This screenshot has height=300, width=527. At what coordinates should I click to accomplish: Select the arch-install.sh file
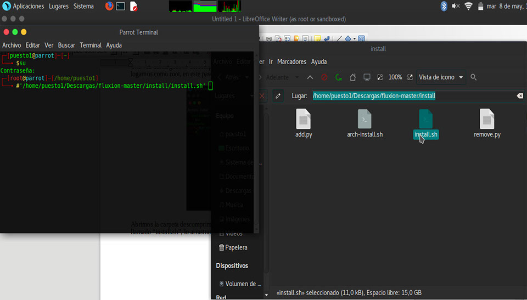tap(365, 123)
